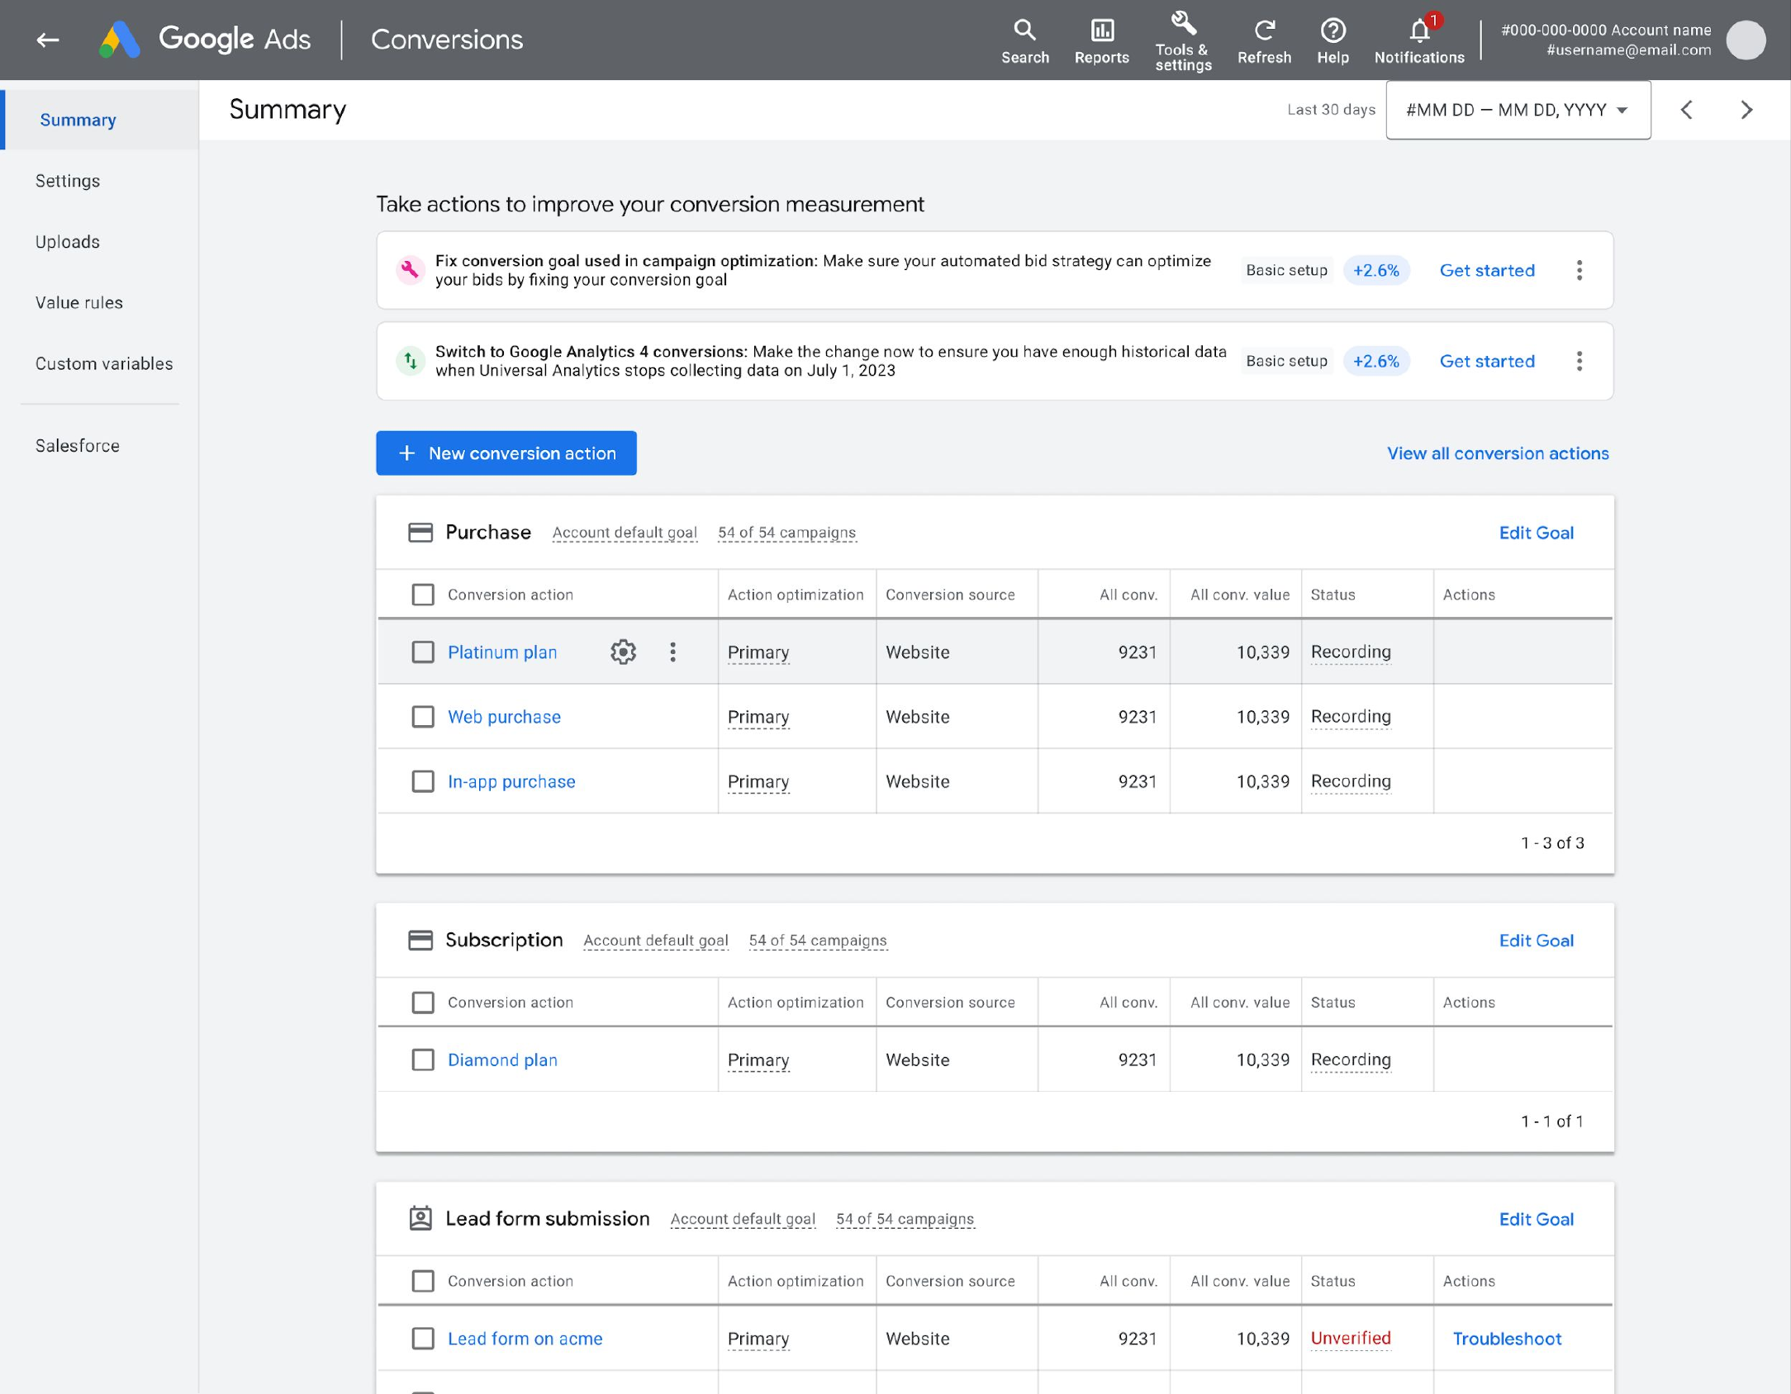The image size is (1791, 1394).
Task: Click Account default goal next to Lead form submission
Action: [x=743, y=1219]
